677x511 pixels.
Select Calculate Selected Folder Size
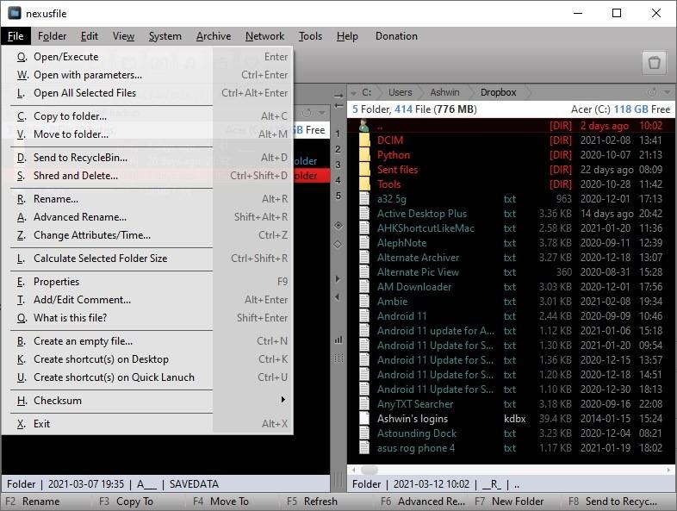147,259
